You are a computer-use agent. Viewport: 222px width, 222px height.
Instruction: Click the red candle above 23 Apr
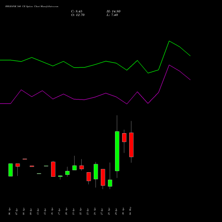89,177
